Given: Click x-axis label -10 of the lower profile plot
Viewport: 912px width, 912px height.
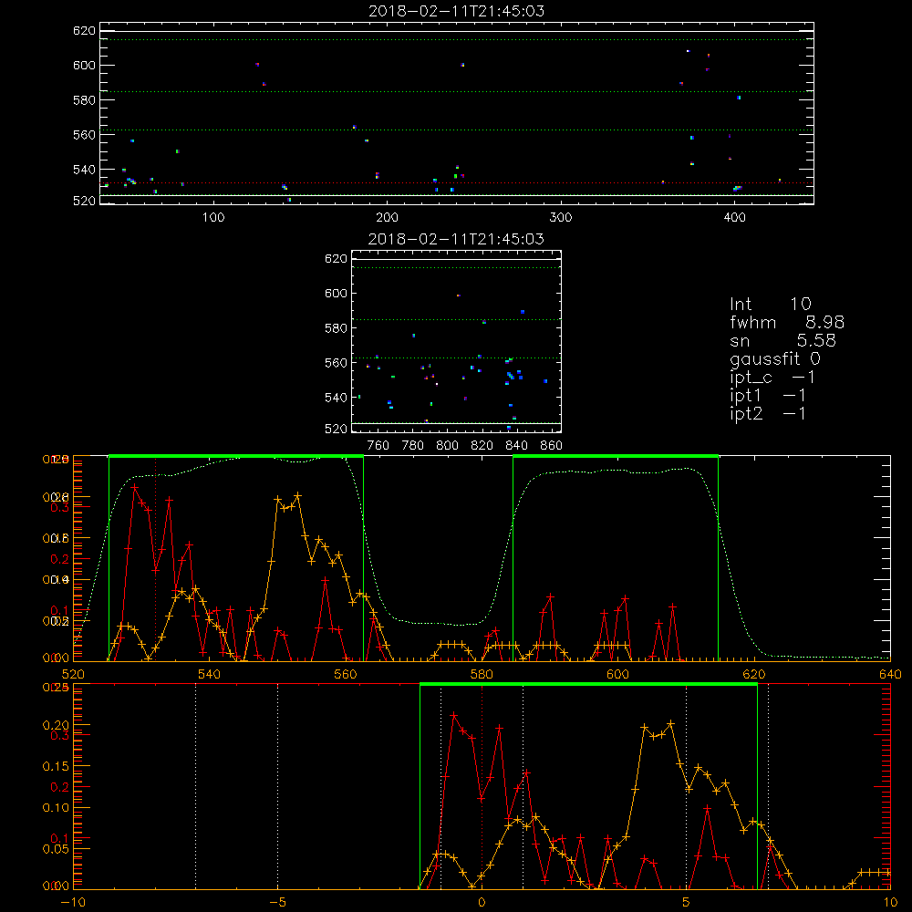Looking at the screenshot, I should point(73,903).
